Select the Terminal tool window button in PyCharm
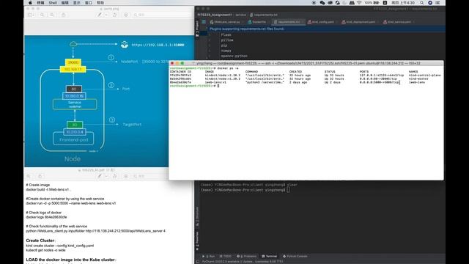The height and width of the screenshot is (264, 469). coord(269,256)
